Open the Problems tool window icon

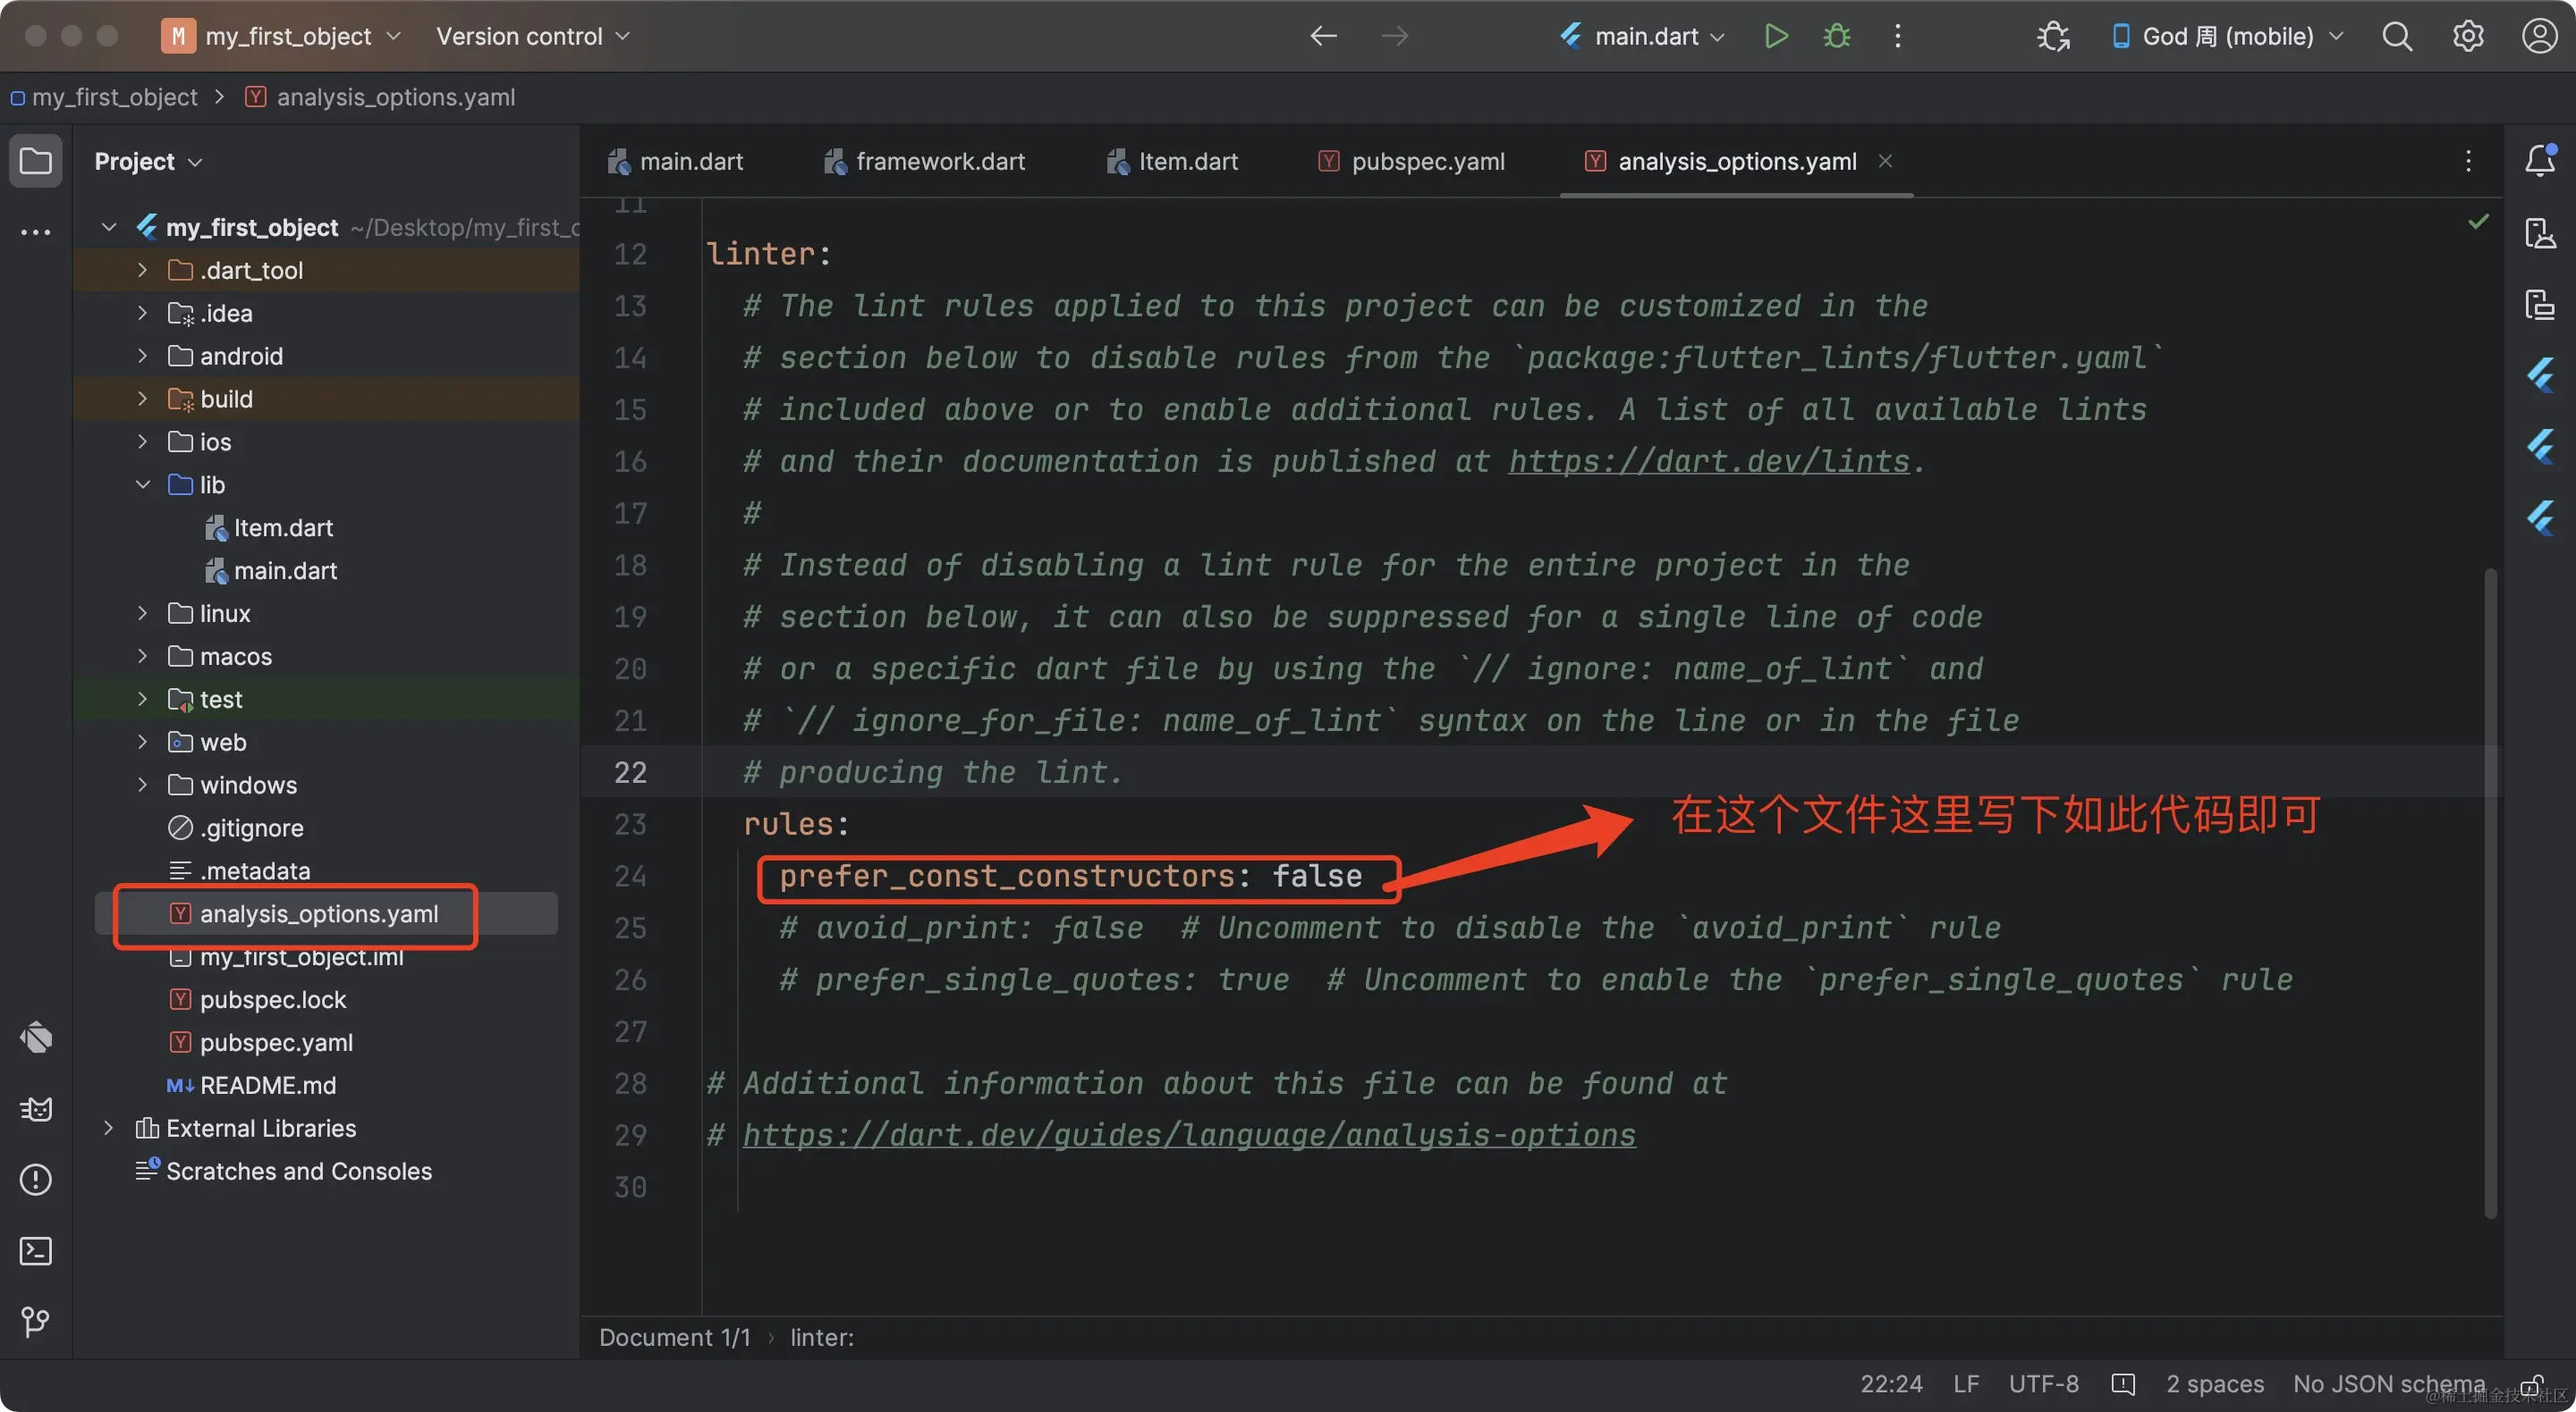[36, 1179]
